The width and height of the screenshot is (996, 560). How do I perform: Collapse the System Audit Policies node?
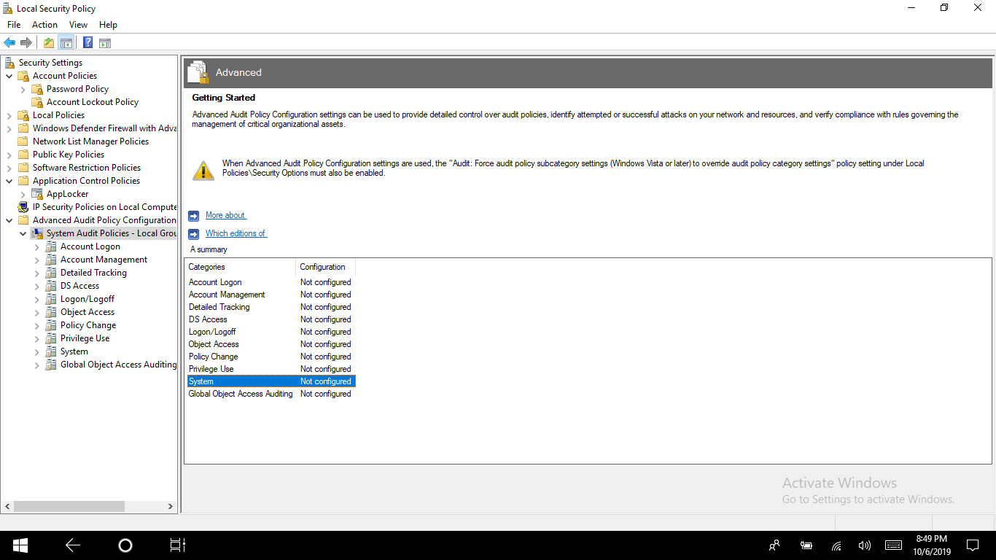23,233
